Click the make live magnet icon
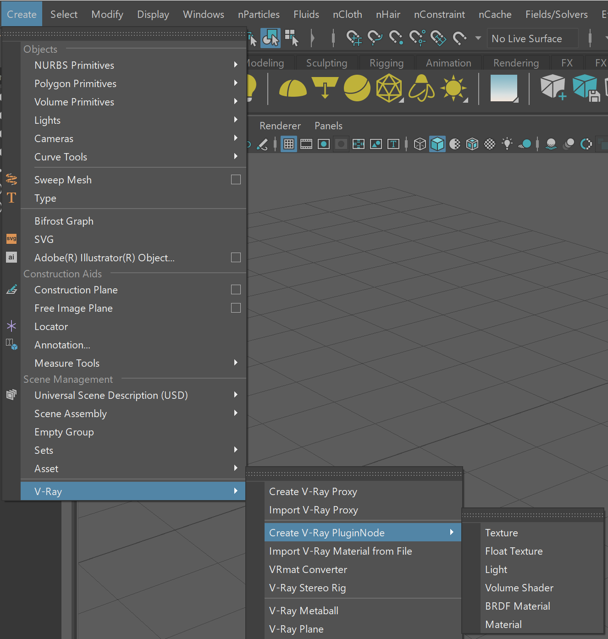The image size is (608, 639). tap(459, 38)
